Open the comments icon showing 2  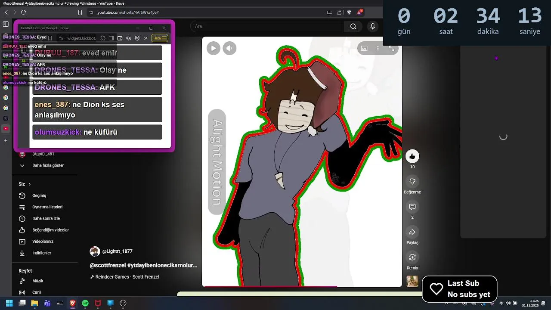(x=412, y=207)
